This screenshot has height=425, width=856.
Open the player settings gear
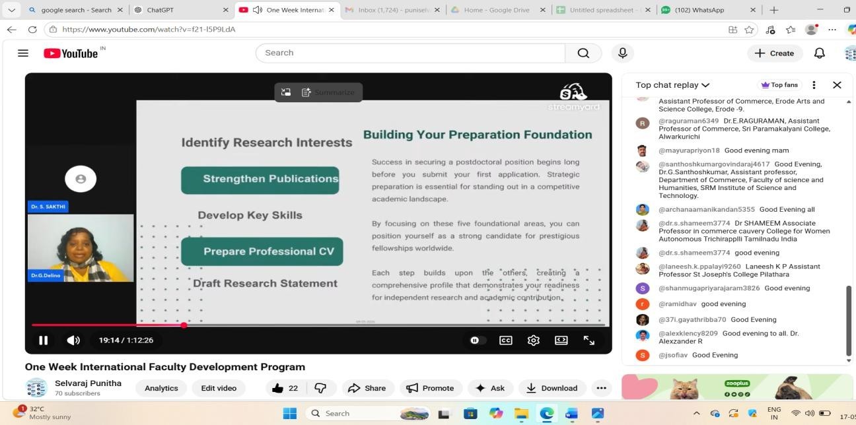pos(533,340)
